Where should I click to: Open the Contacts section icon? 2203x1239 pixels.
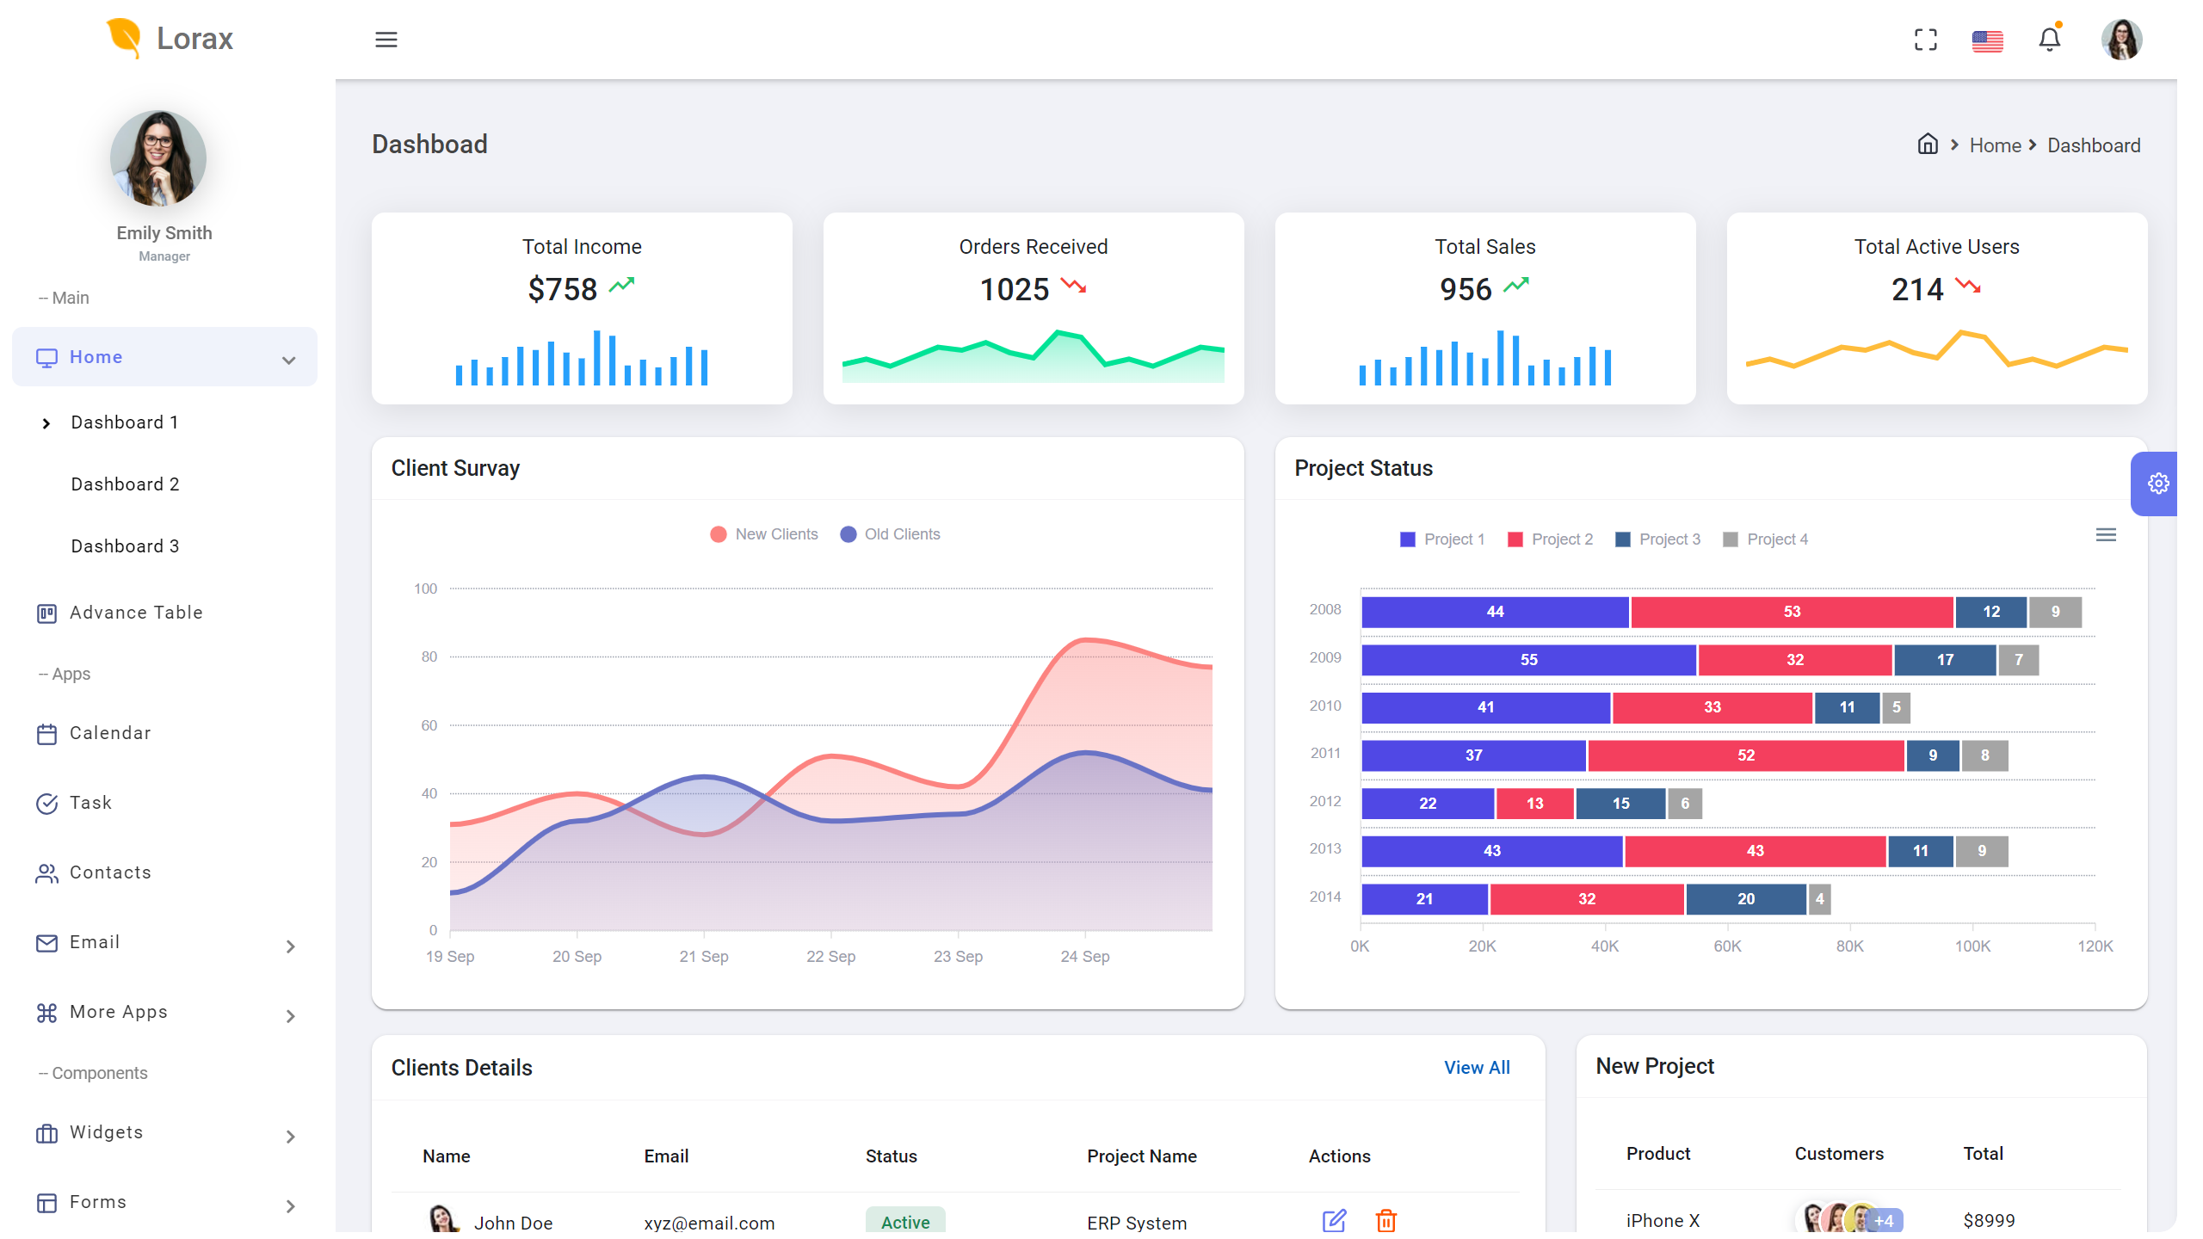tap(47, 872)
